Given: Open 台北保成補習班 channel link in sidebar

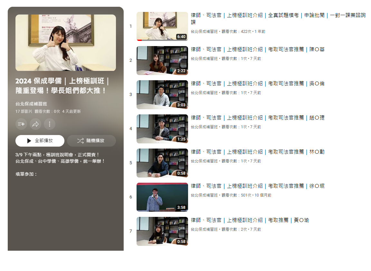Looking at the screenshot, I should [x=31, y=104].
